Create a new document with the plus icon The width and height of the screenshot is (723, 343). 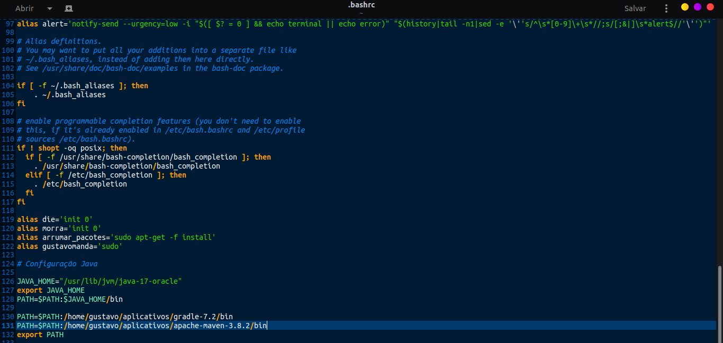tap(69, 8)
